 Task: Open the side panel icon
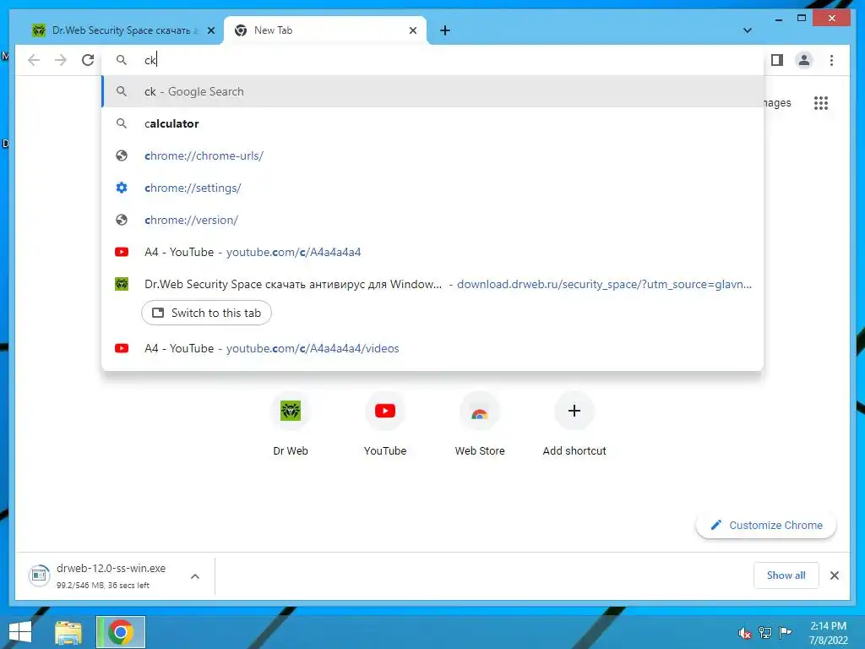click(x=777, y=60)
